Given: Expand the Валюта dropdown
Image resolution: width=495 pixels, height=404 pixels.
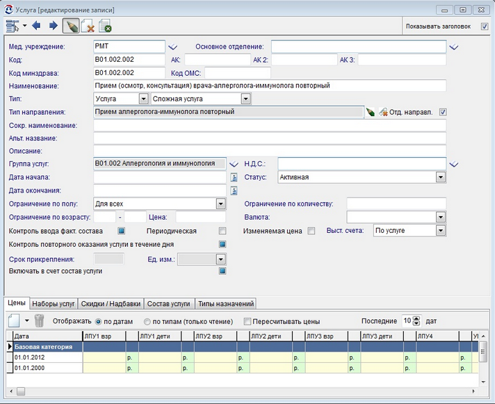Looking at the screenshot, I should coord(441,217).
